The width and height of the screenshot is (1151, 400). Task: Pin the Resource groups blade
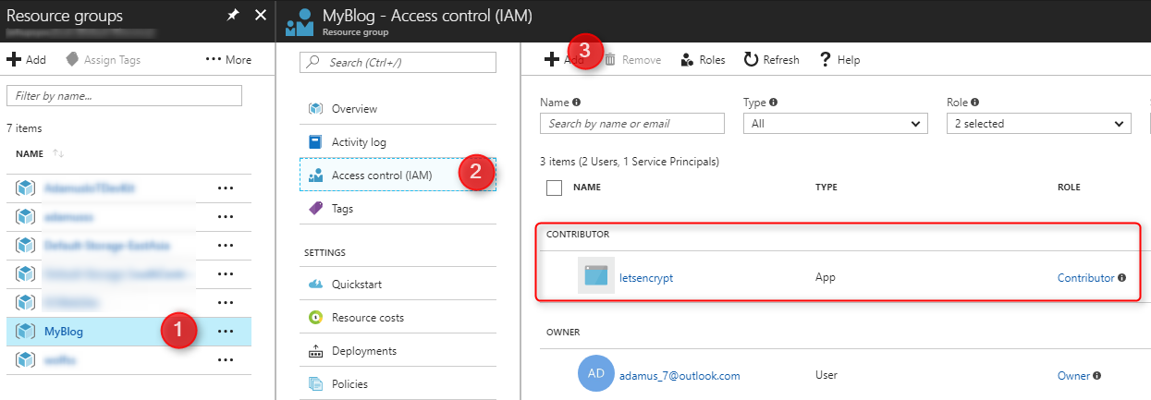coord(233,16)
